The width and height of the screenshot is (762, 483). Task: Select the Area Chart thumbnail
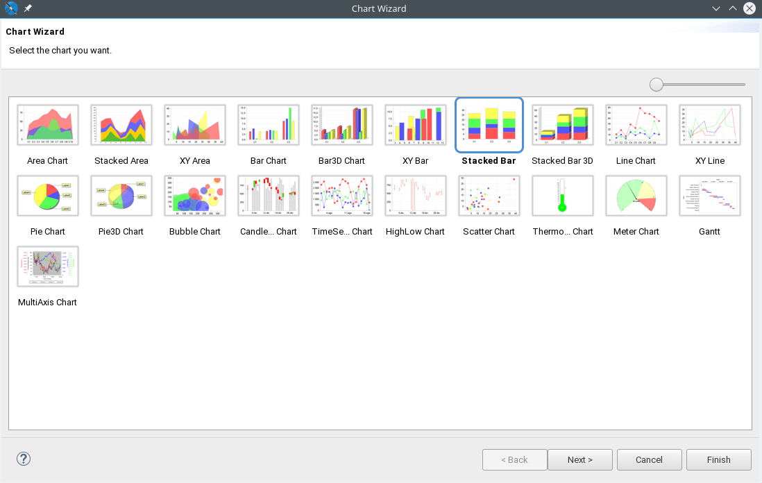click(x=48, y=125)
